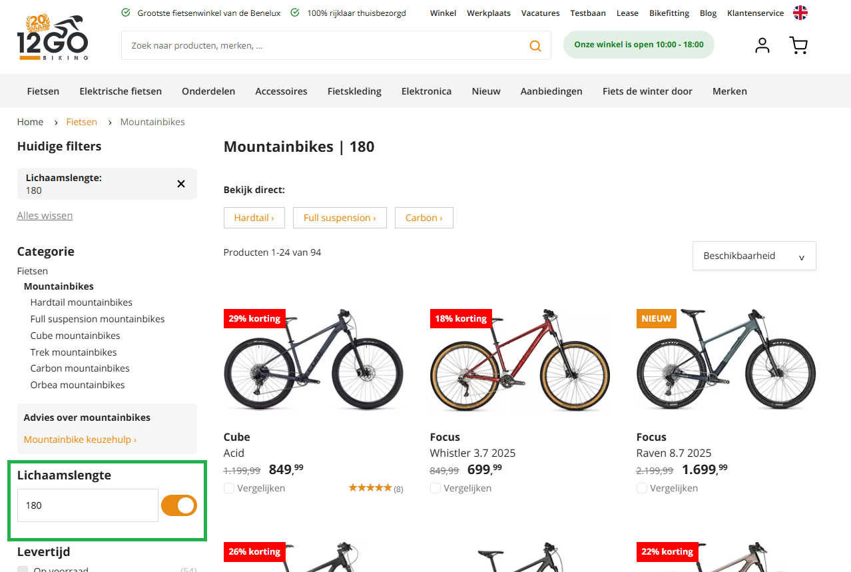Open the Aanbiedingen navigation menu
The height and width of the screenshot is (572, 851).
point(551,91)
